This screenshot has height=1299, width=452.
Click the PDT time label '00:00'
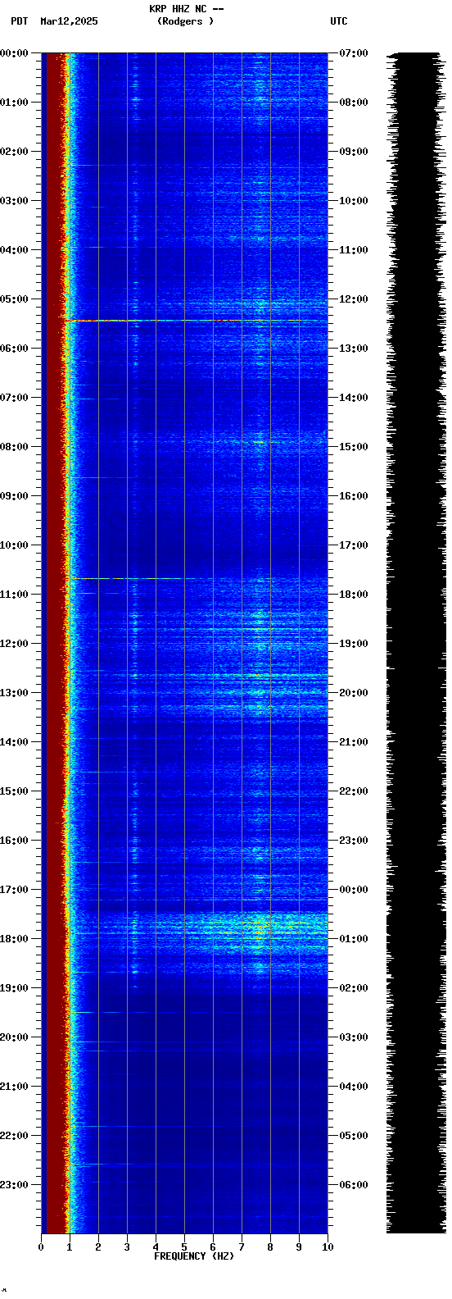coord(14,53)
